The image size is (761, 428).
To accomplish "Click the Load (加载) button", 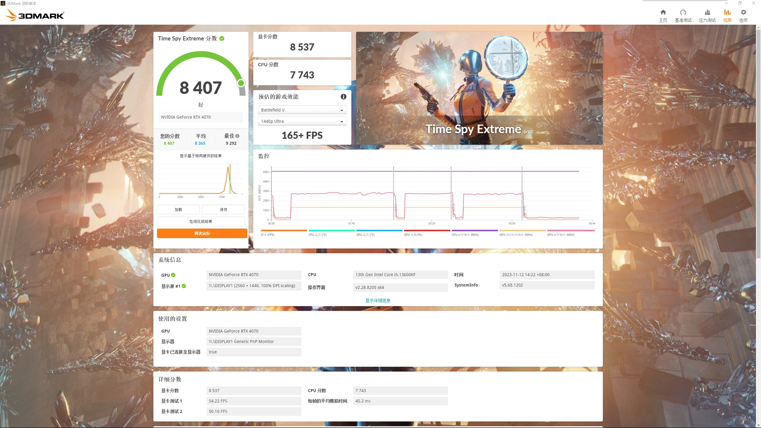I will 178,210.
